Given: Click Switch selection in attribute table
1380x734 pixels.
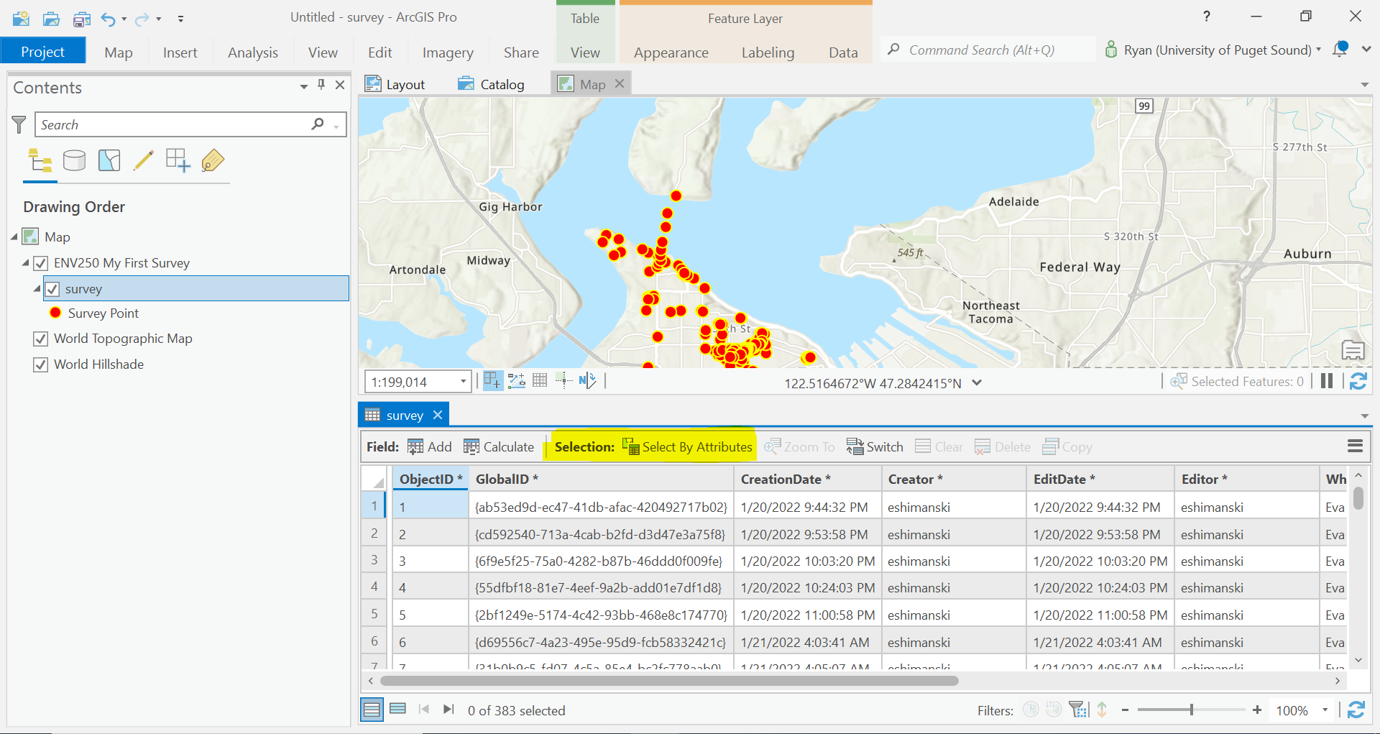Looking at the screenshot, I should 875,447.
